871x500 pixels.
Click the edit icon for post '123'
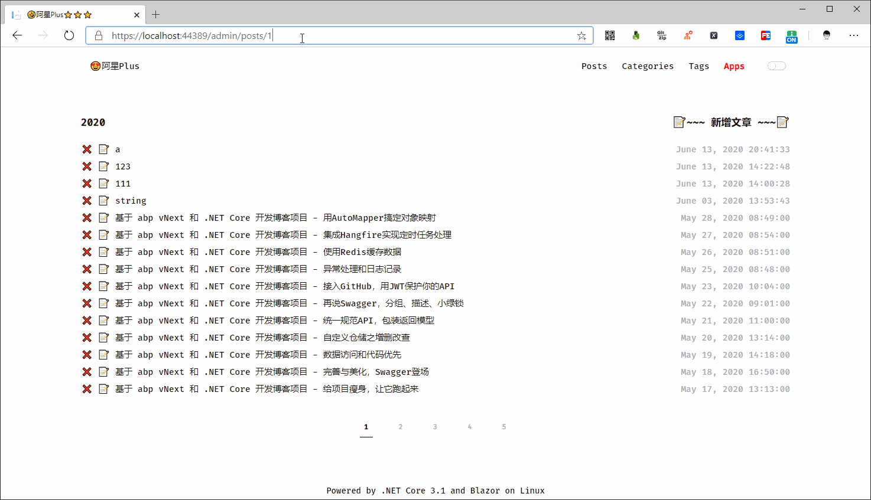tap(104, 166)
